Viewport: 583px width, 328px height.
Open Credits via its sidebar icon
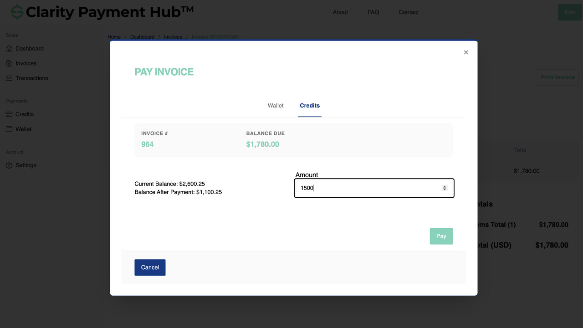coord(9,114)
